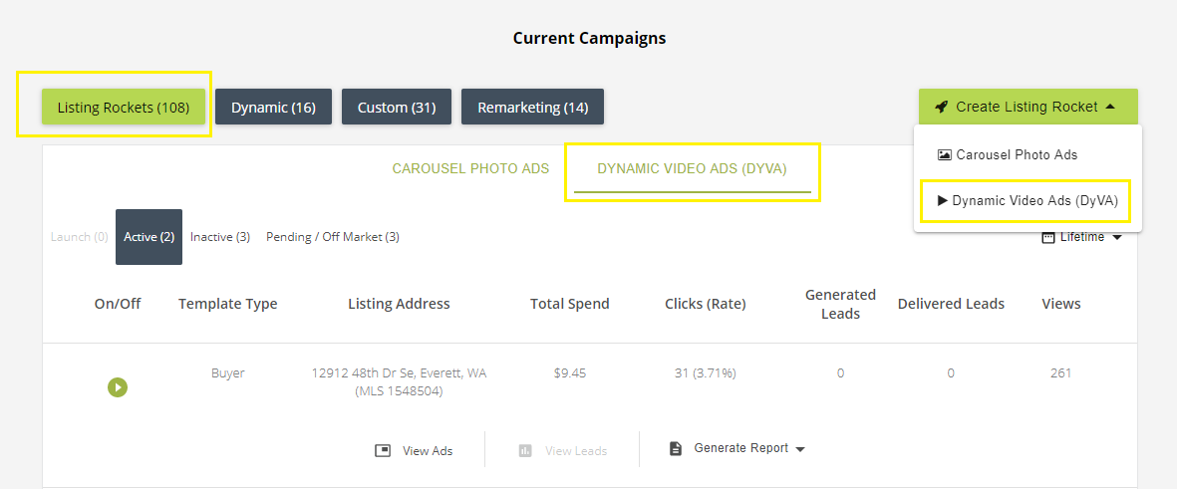Switch to Carousel Photo Ads tab
This screenshot has height=489, width=1177.
click(470, 168)
